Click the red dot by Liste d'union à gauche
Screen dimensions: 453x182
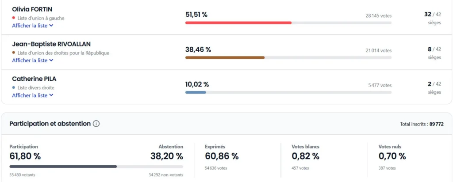(14, 18)
